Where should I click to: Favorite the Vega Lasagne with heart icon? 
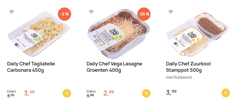(x=91, y=12)
